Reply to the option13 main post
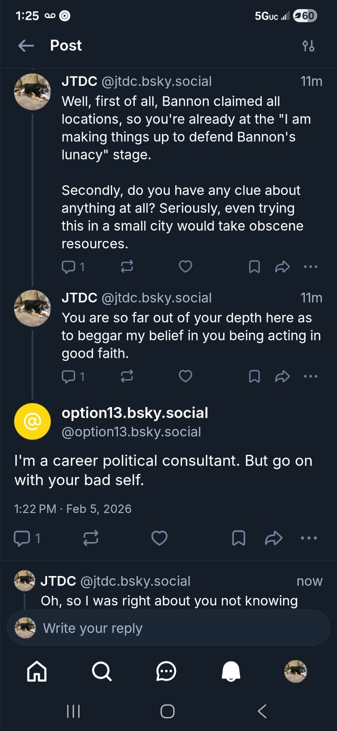The height and width of the screenshot is (731, 337). click(22, 538)
